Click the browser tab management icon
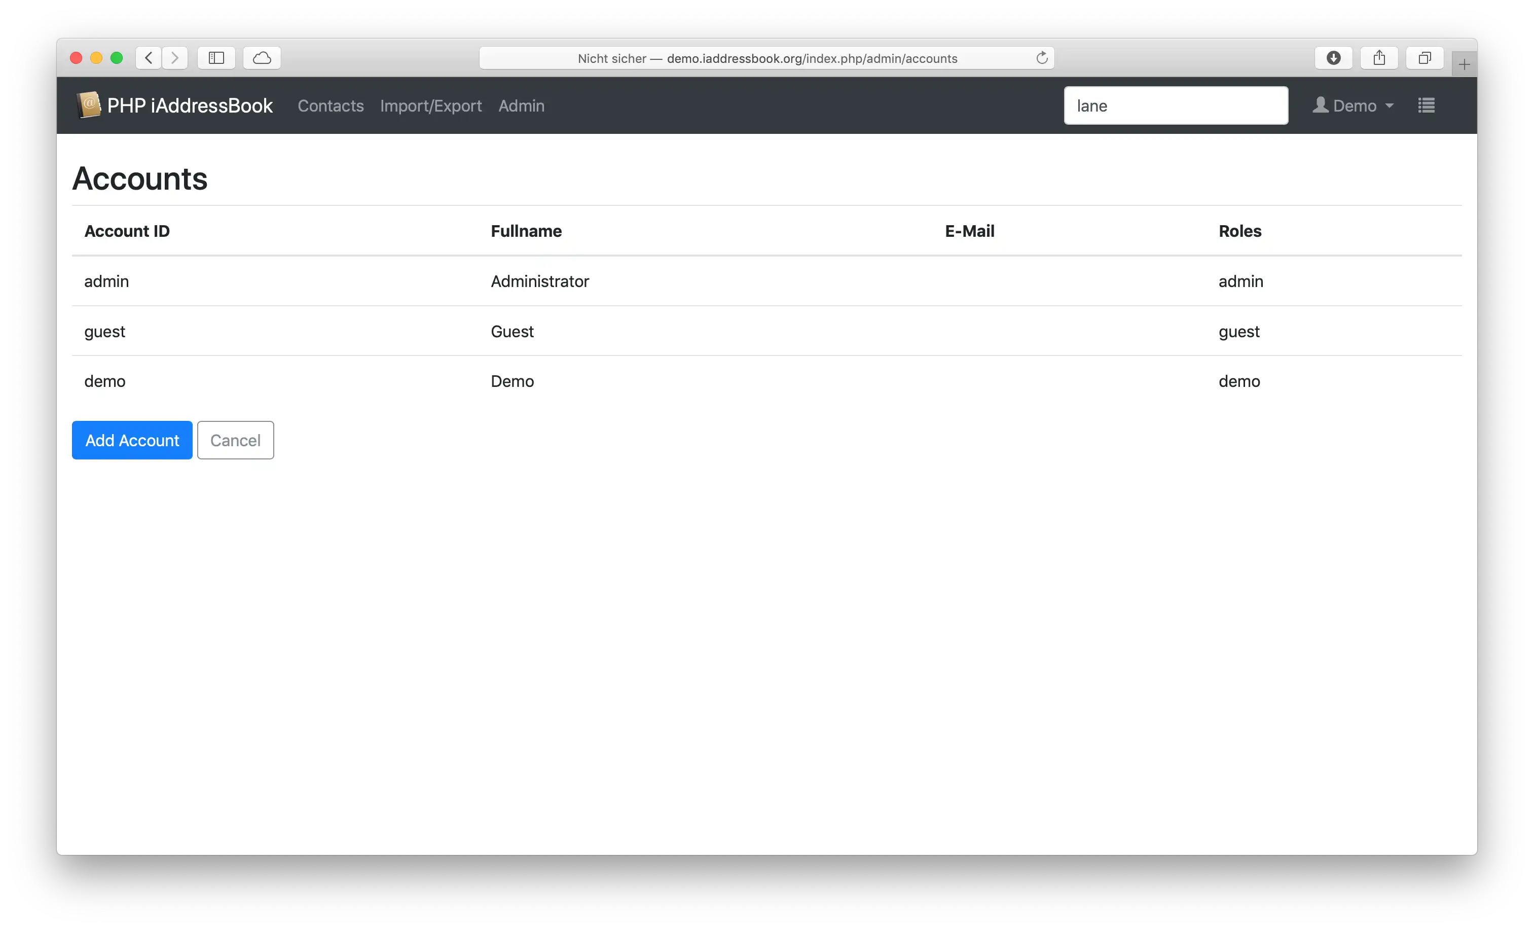Viewport: 1534px width, 930px height. (1423, 57)
